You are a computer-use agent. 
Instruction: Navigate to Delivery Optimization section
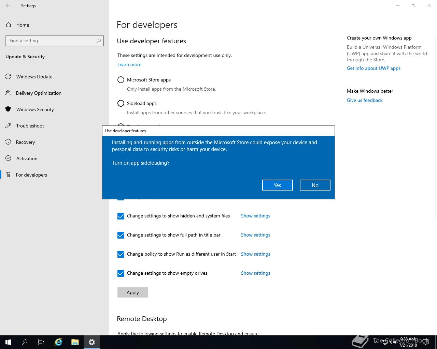pos(55,93)
